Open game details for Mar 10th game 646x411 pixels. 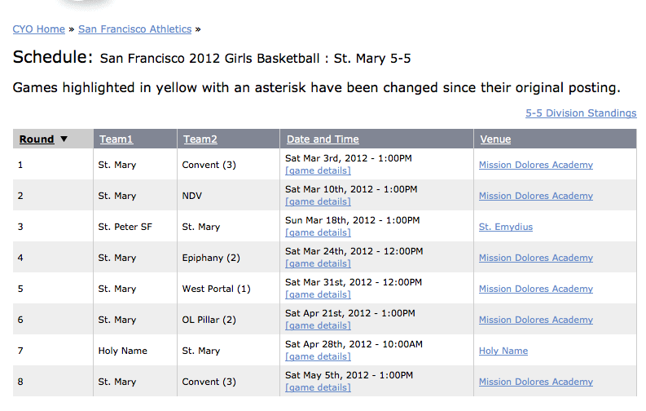(x=318, y=201)
